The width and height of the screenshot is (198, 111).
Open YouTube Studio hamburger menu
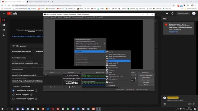4,14
